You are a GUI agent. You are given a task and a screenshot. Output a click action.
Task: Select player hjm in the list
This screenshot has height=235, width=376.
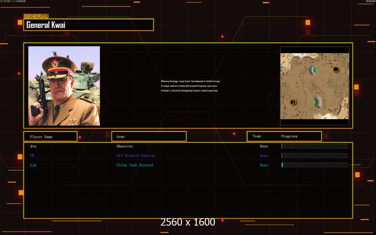click(x=33, y=165)
